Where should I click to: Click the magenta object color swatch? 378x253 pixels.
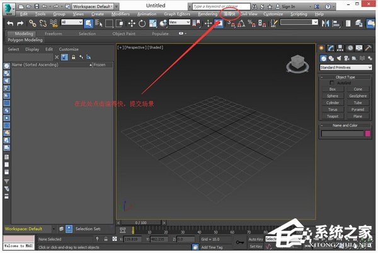[368, 133]
